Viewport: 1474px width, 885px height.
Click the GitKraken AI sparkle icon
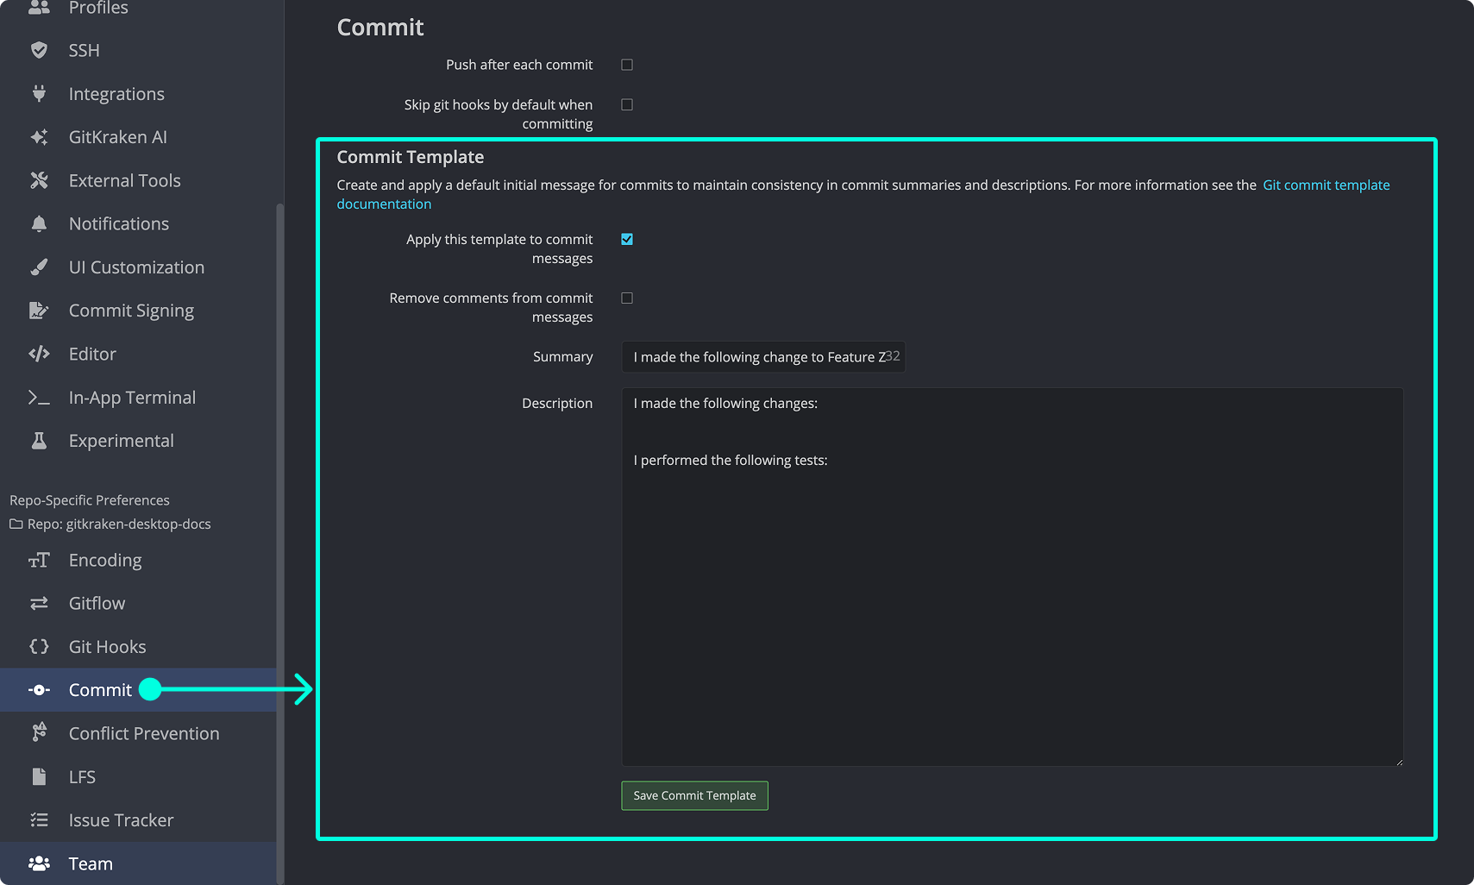39,137
